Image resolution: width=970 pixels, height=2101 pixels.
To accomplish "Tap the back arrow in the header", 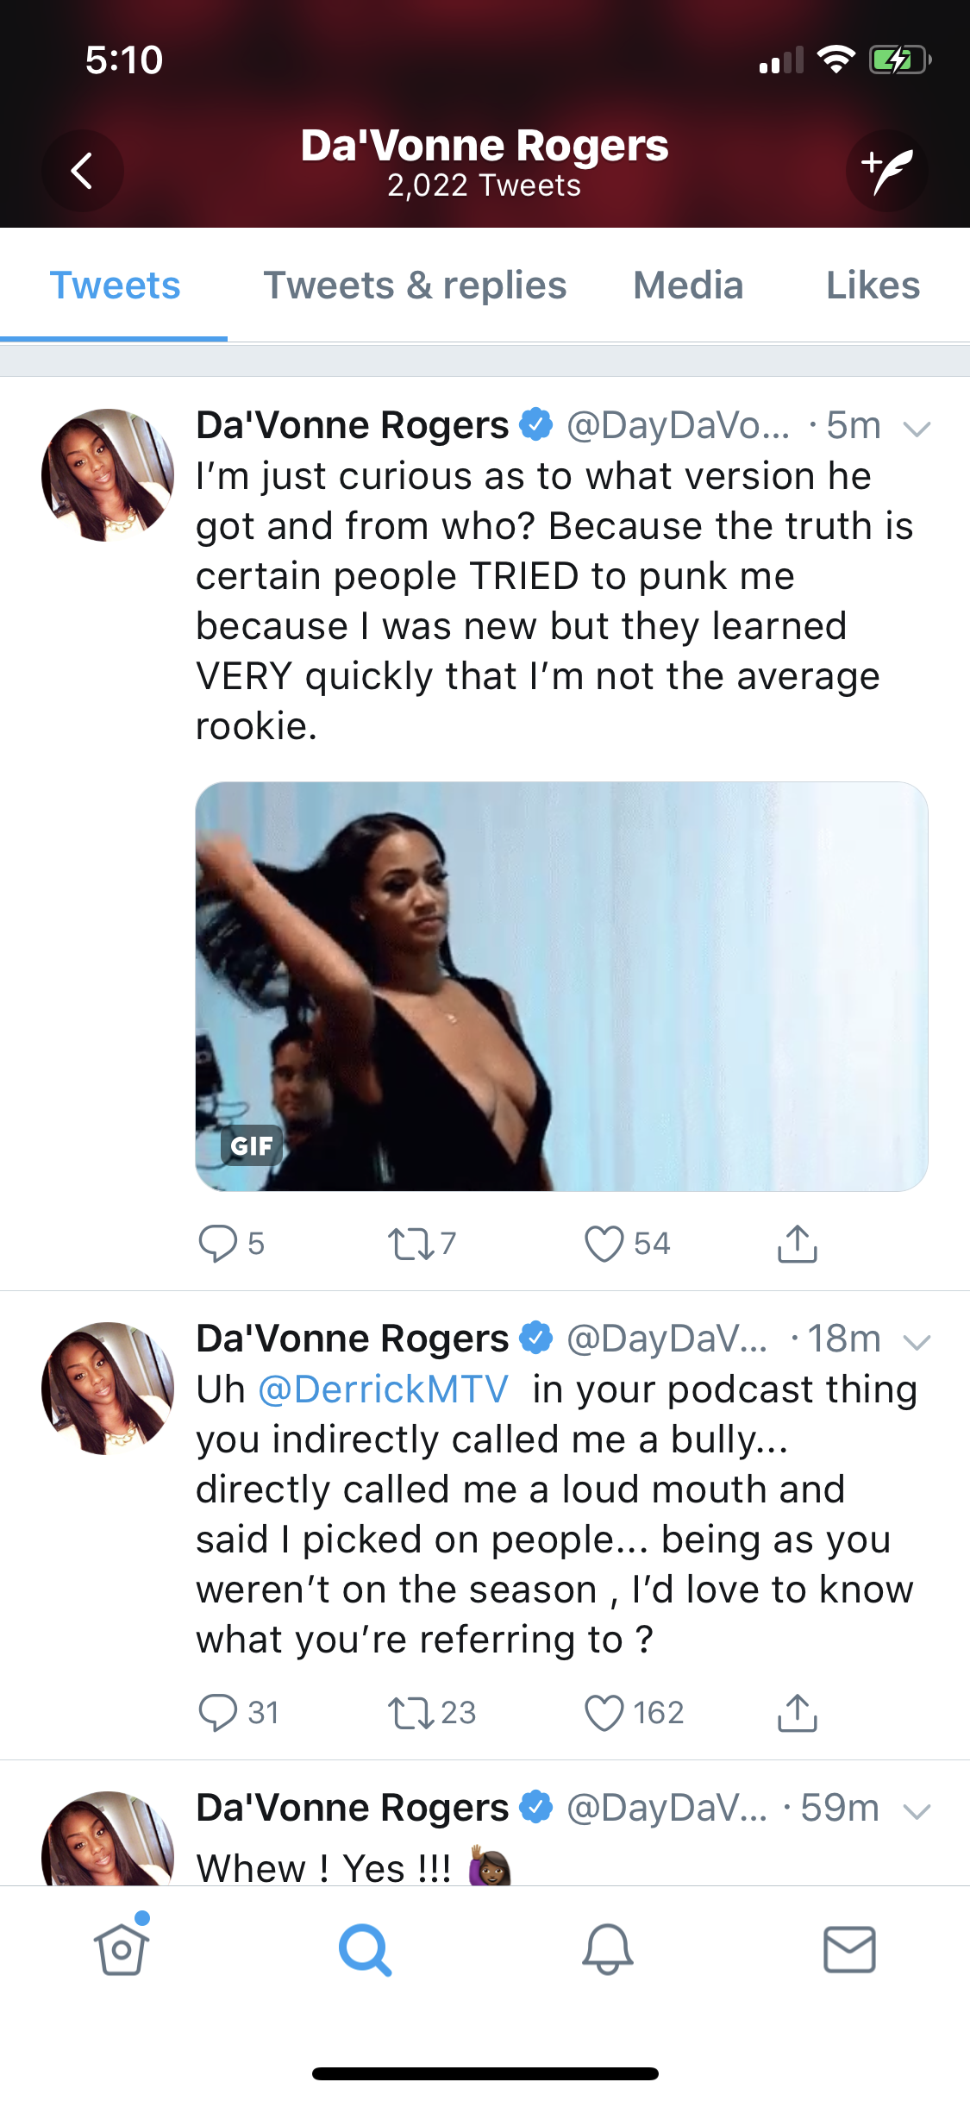I will coord(82,171).
